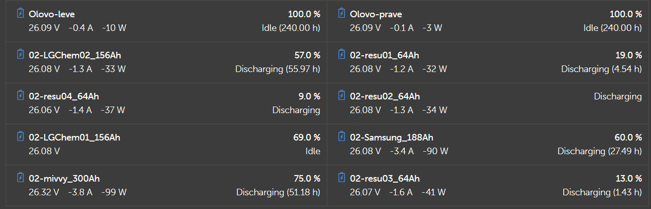The height and width of the screenshot is (209, 651).
Task: Select the 02-mivvy_300Ah battery title
Action: 64,179
